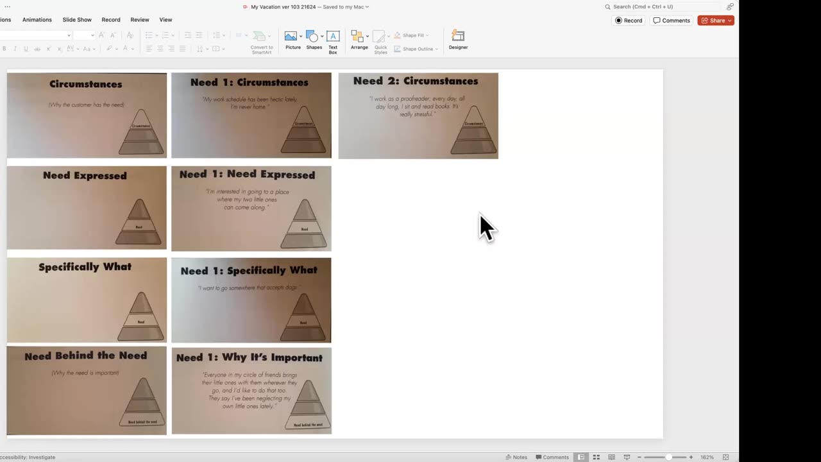
Task: Open Comments from the top bar
Action: (672, 21)
